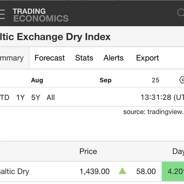Viewport: 184px width, 184px height.
Task: Select the 1Y chart range
Action: point(21,98)
